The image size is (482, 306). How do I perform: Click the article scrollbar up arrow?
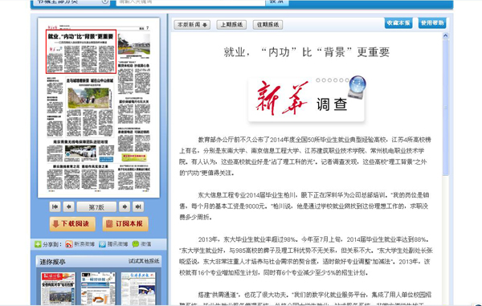445,36
